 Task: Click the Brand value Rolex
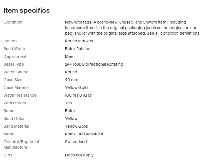tap(70, 111)
